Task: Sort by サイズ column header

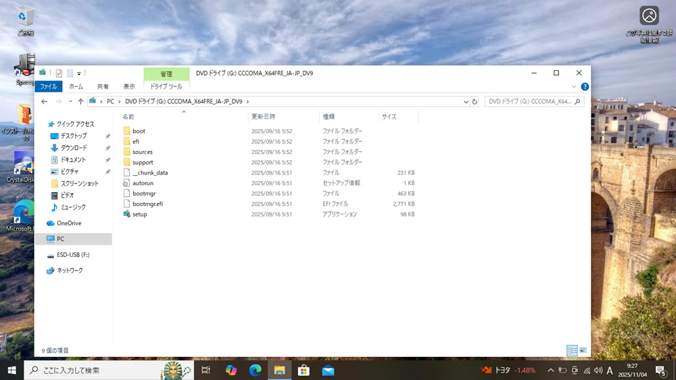Action: coord(389,116)
